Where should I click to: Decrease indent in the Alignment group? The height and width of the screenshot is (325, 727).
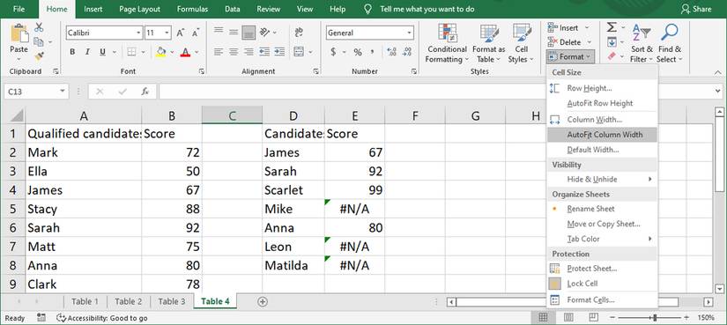point(264,51)
